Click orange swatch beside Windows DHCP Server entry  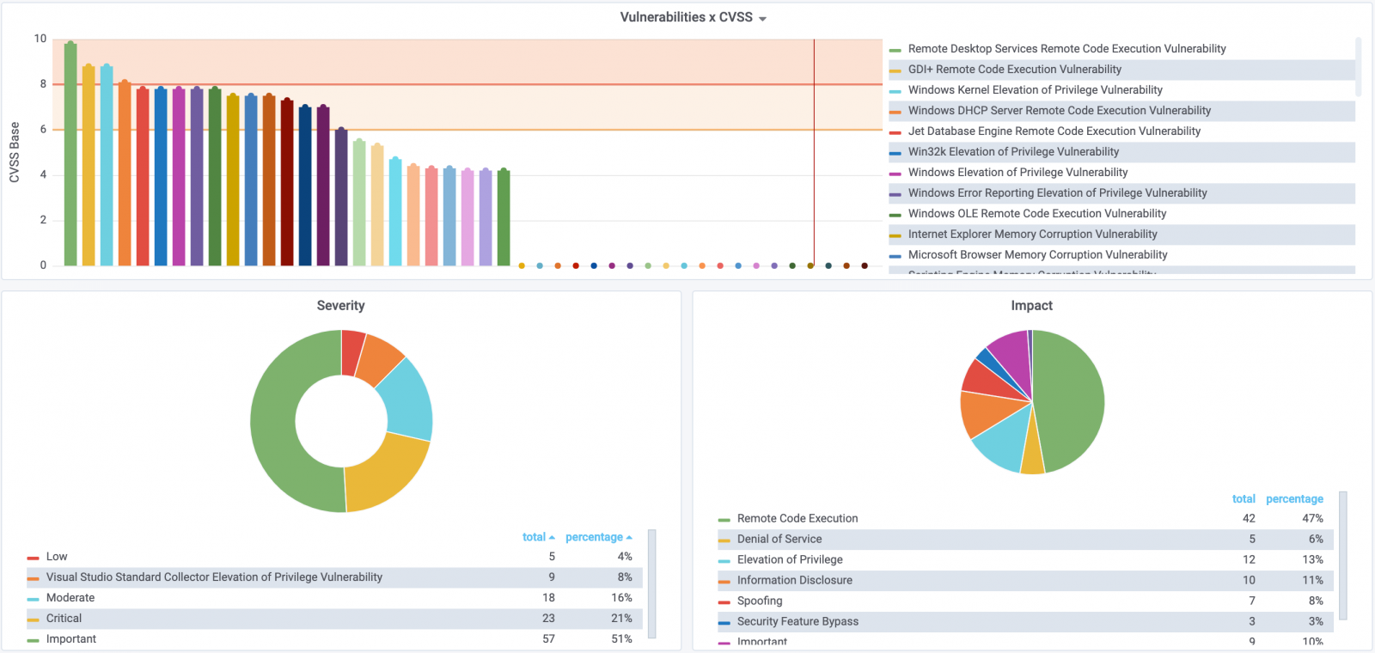tap(895, 112)
